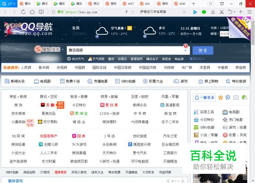Viewport: 255px width, 183px height.
Task: Open 9块9包邮 in the right sidebar
Action: (x=204, y=128)
